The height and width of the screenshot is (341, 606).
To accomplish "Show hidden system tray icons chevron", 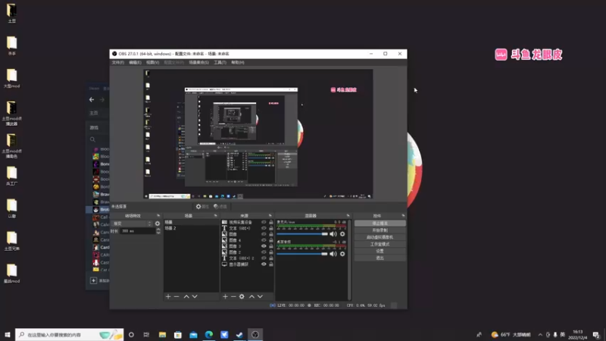I will coord(540,334).
